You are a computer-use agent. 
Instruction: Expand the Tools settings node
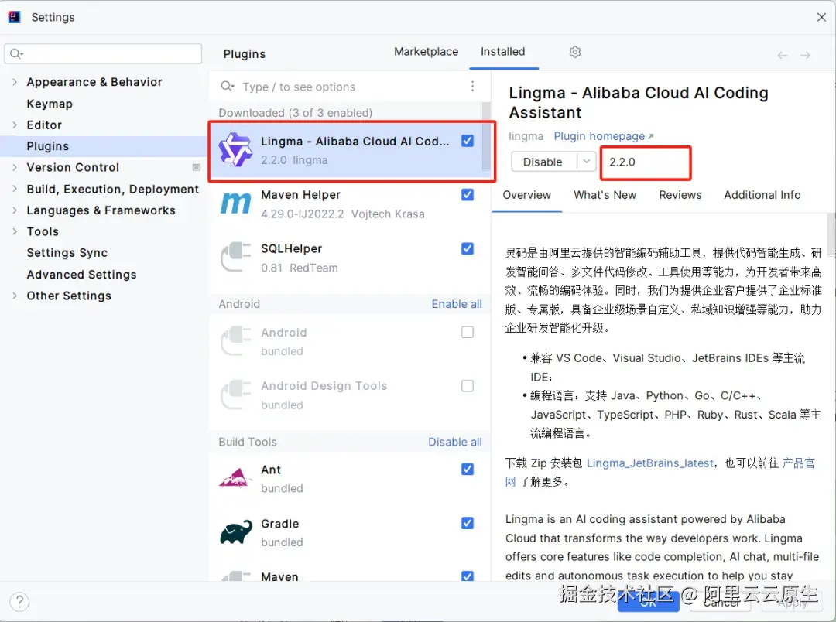[15, 231]
